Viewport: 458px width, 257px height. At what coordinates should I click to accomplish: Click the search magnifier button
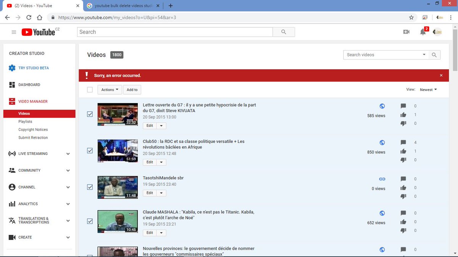284,32
